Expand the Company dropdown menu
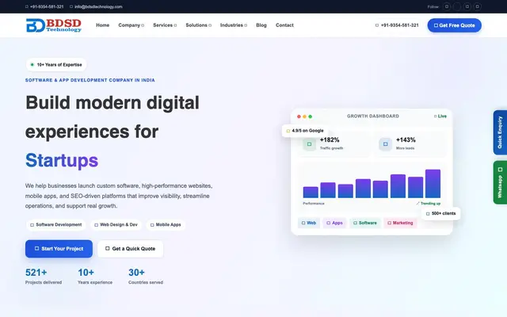This screenshot has height=317, width=507. click(131, 25)
